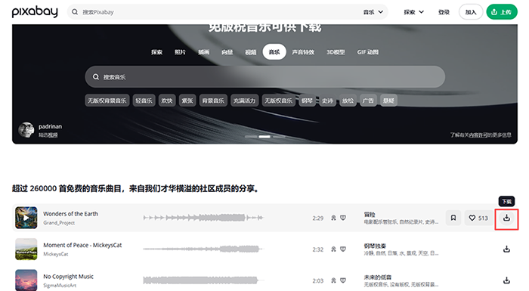Select the 轻音乐 tag
This screenshot has height=291, width=529.
(x=144, y=101)
